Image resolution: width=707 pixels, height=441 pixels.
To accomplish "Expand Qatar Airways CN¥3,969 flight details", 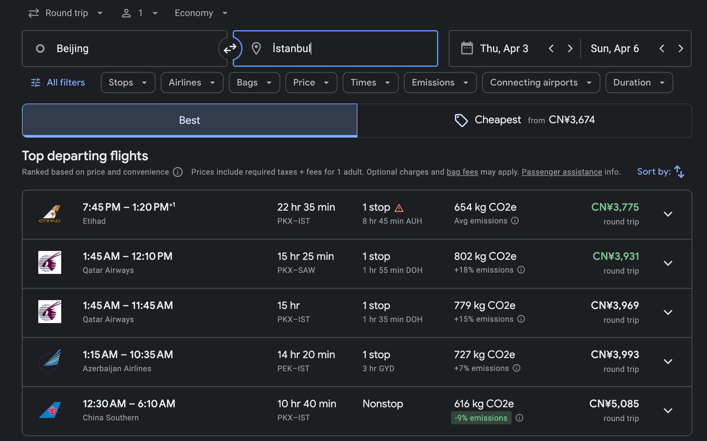I will (668, 313).
